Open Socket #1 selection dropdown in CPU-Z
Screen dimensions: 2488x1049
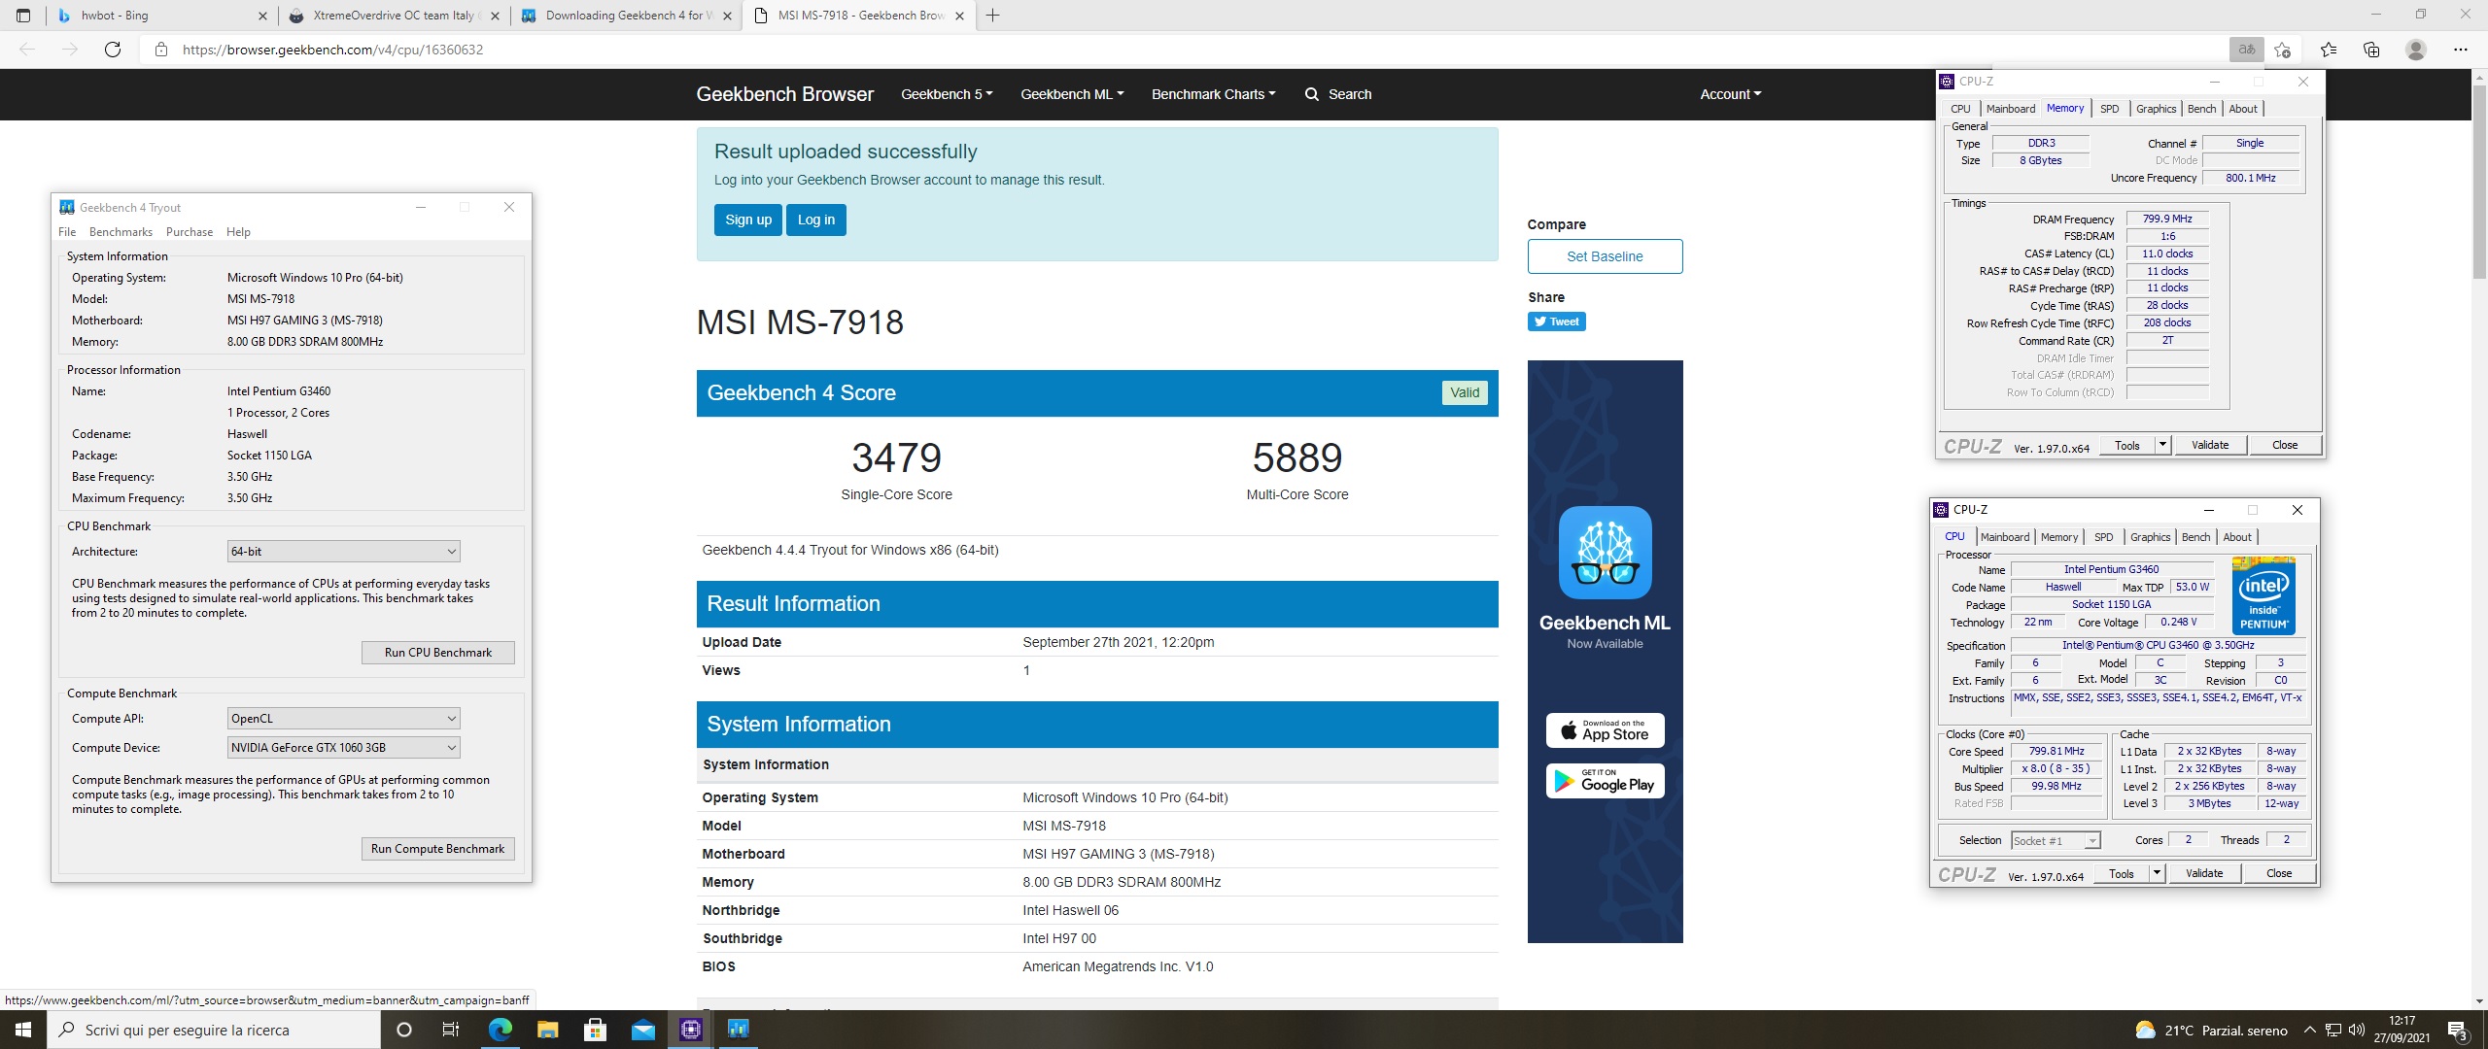point(2056,840)
